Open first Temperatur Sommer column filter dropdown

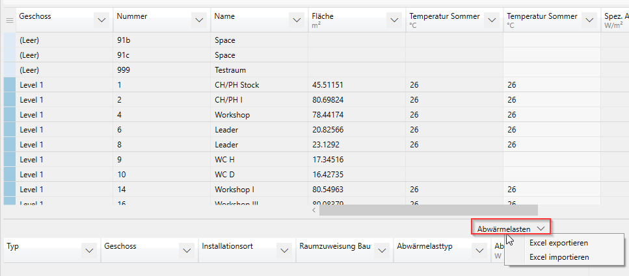(x=491, y=20)
